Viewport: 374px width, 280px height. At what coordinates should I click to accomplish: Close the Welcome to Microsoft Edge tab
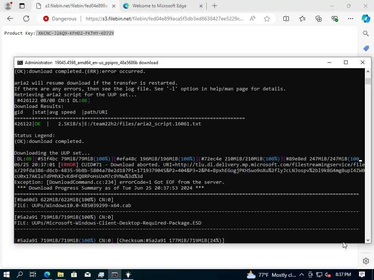201,6
